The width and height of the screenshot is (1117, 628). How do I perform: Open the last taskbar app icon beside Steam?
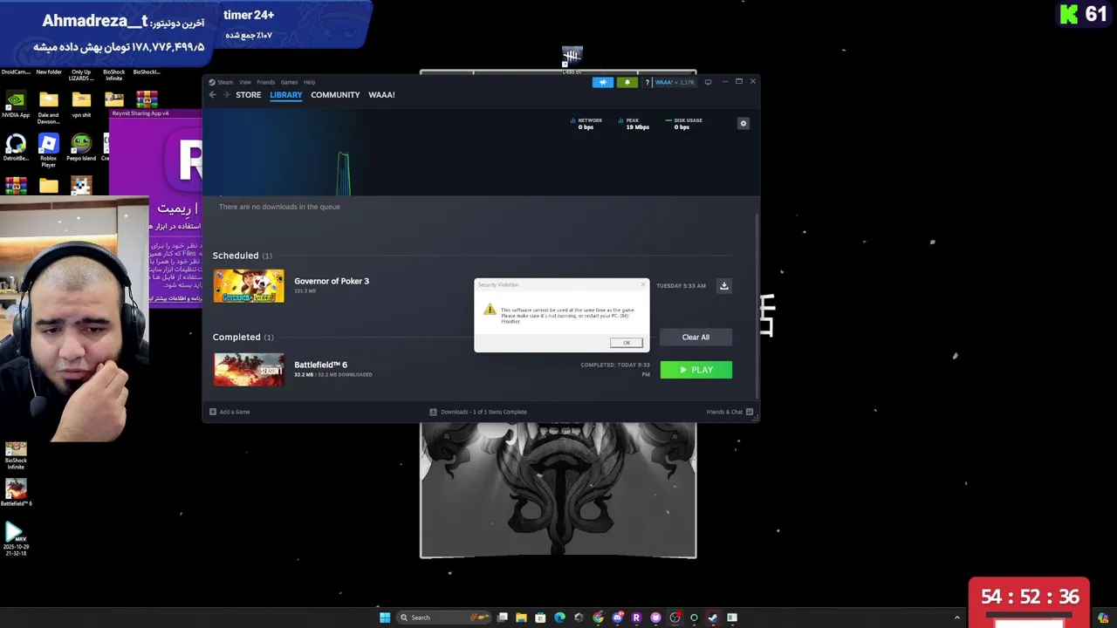tap(732, 618)
